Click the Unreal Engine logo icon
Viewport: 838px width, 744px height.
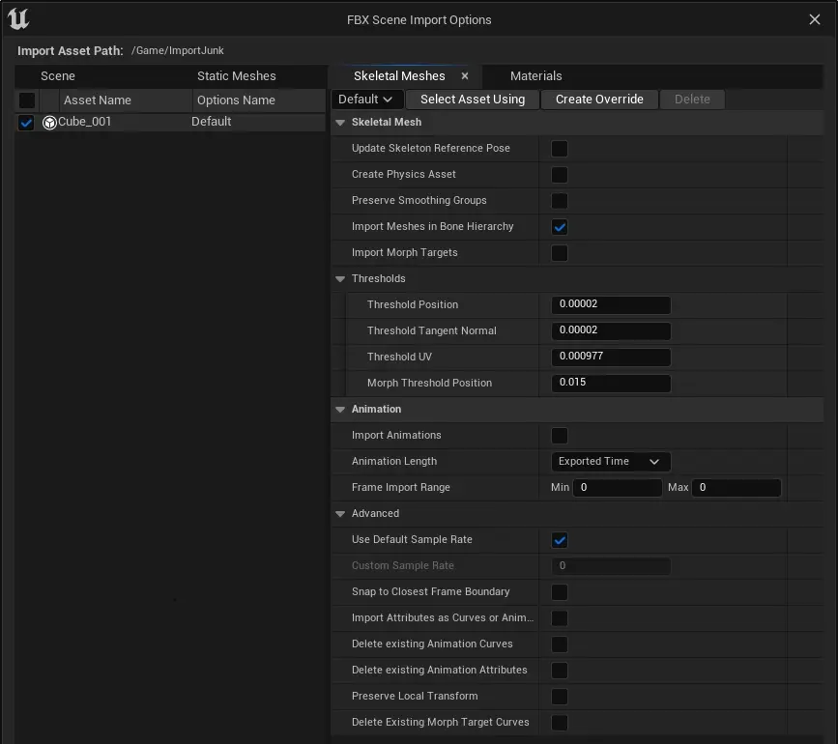click(18, 19)
